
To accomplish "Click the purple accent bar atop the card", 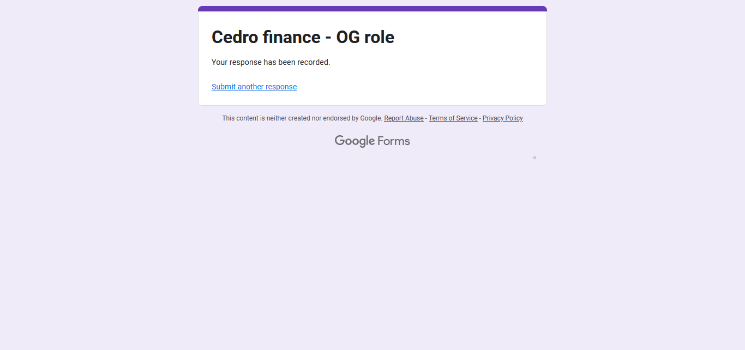I will coord(372,9).
